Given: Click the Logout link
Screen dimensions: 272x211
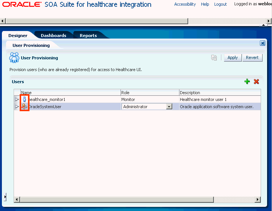Looking at the screenshot, I should (x=221, y=4).
